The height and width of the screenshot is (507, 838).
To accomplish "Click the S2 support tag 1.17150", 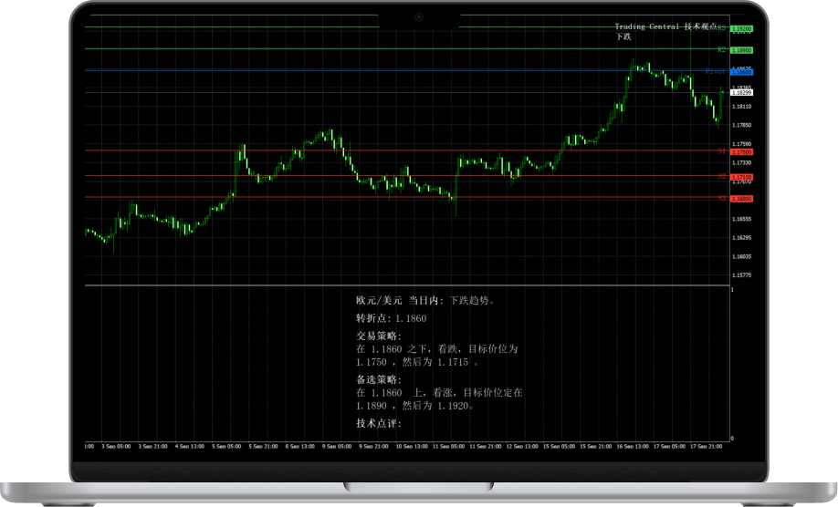I will pos(741,177).
